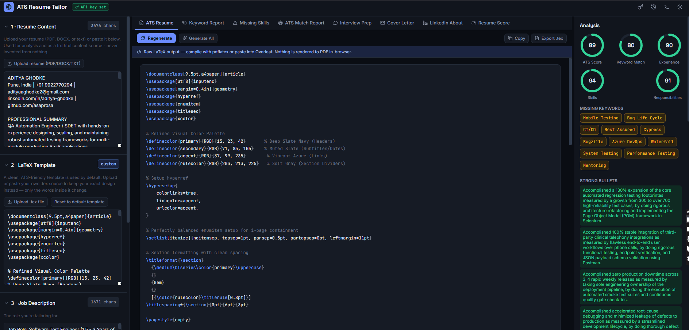The width and height of the screenshot is (689, 330).
Task: Click Upload resume (PDF/DOCX/TXT) button
Action: click(x=44, y=64)
